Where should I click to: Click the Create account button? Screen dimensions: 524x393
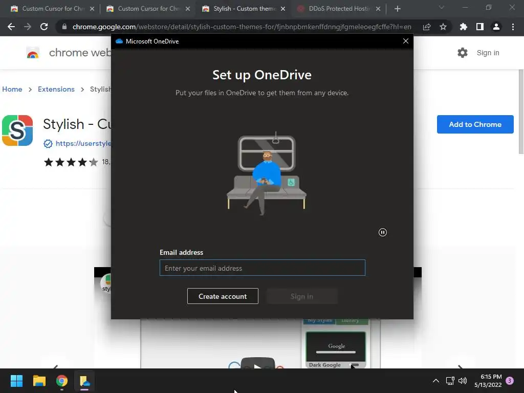point(223,296)
